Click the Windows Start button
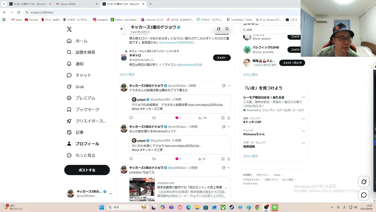376x212 pixels. click(x=101, y=207)
